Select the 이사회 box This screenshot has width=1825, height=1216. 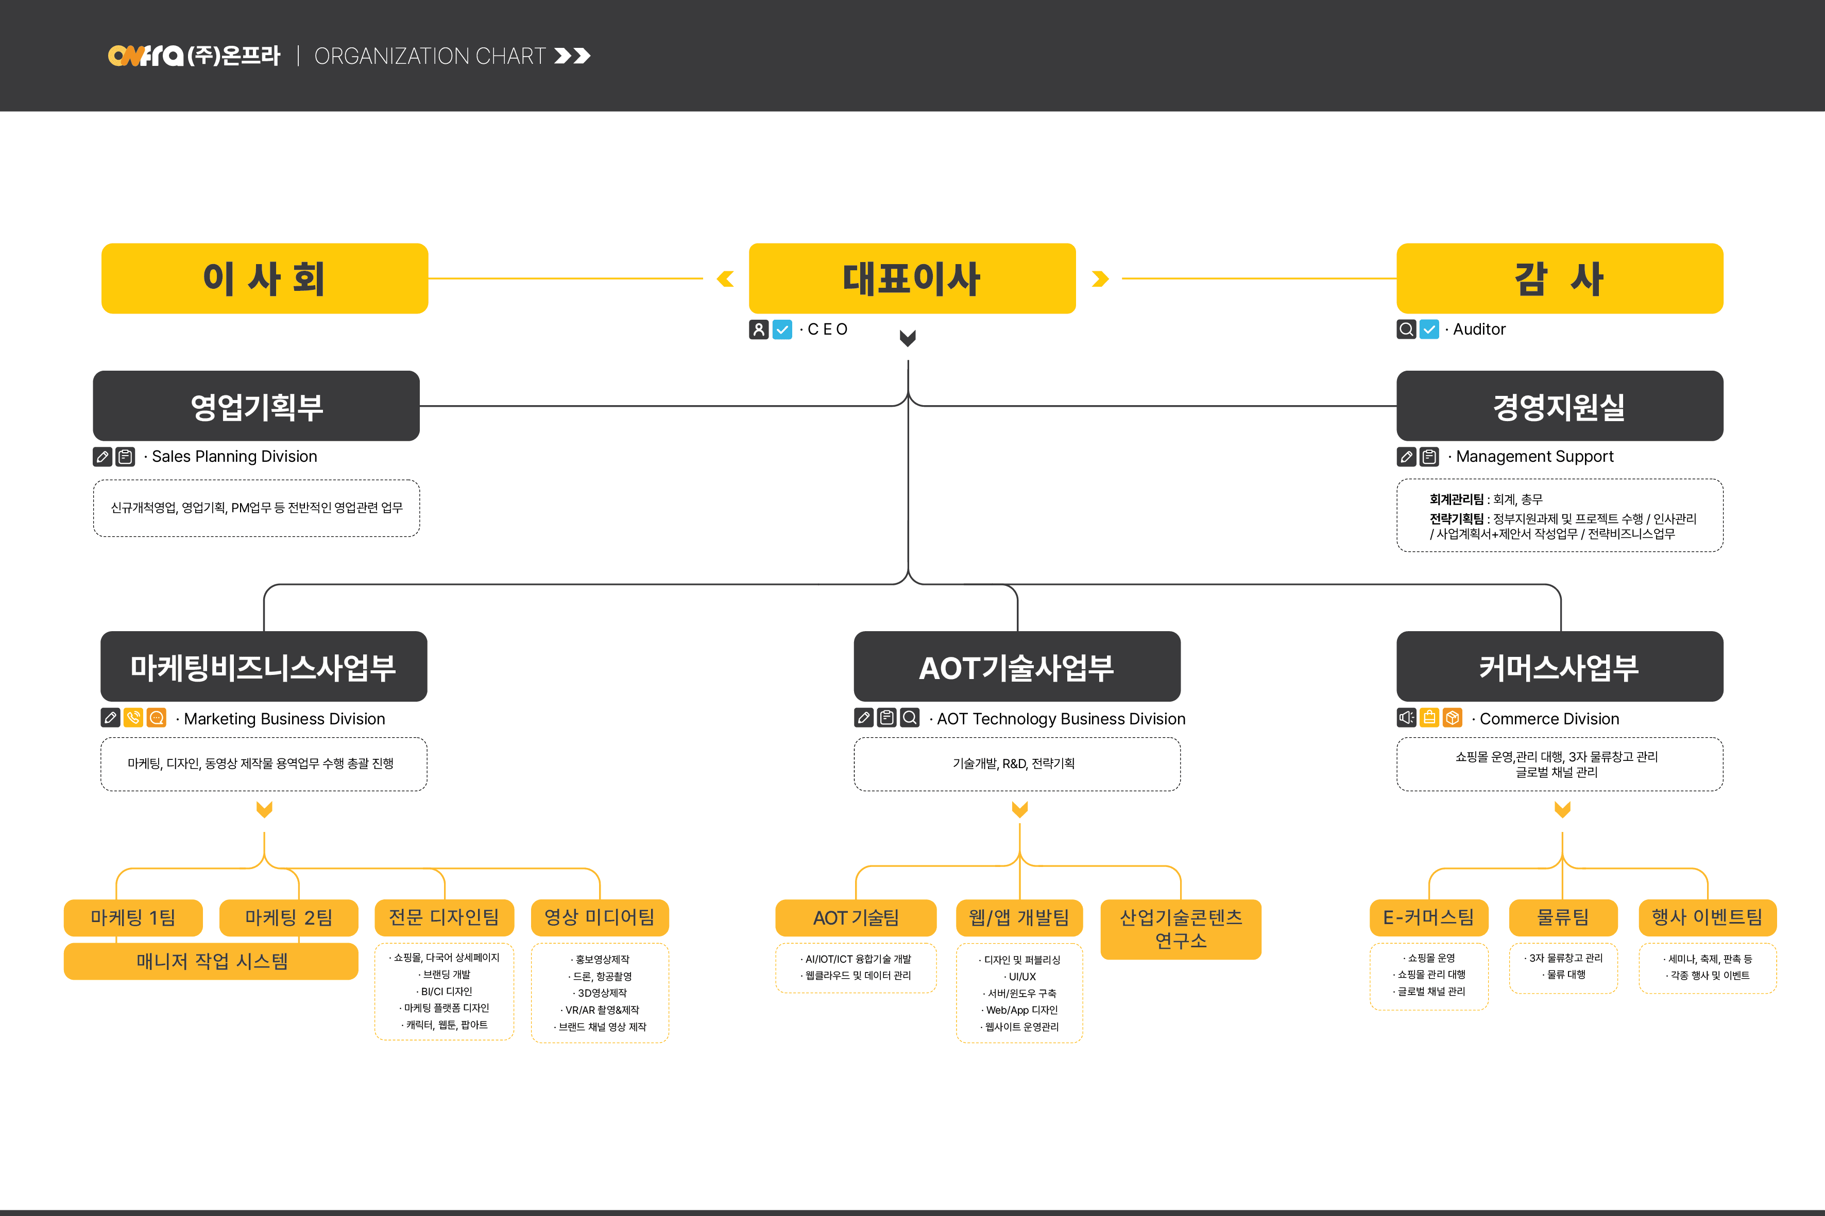coord(265,279)
